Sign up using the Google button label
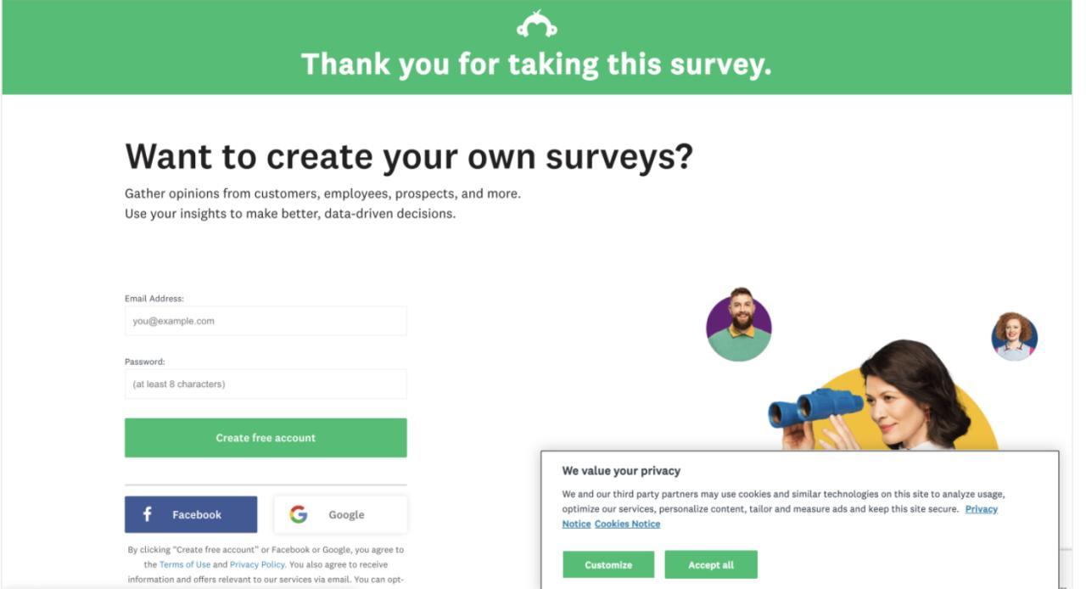This screenshot has height=589, width=1086. [x=346, y=514]
